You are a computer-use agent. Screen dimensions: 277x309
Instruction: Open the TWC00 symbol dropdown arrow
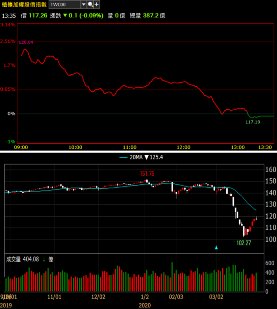(84, 4)
